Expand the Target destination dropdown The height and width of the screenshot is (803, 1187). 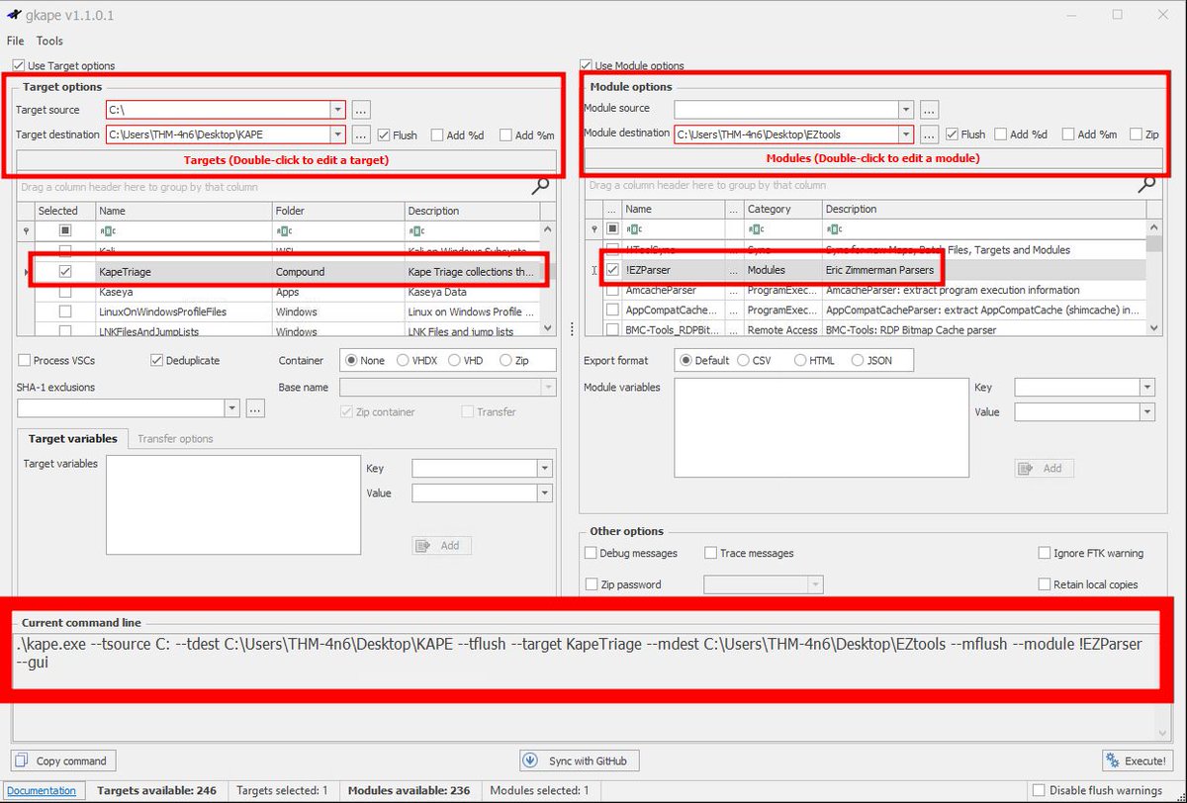click(x=337, y=134)
